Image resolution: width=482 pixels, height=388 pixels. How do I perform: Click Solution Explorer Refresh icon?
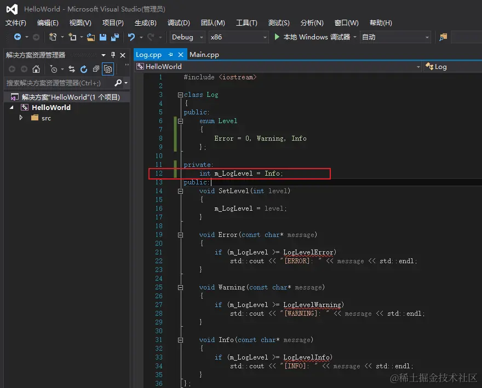pos(84,69)
